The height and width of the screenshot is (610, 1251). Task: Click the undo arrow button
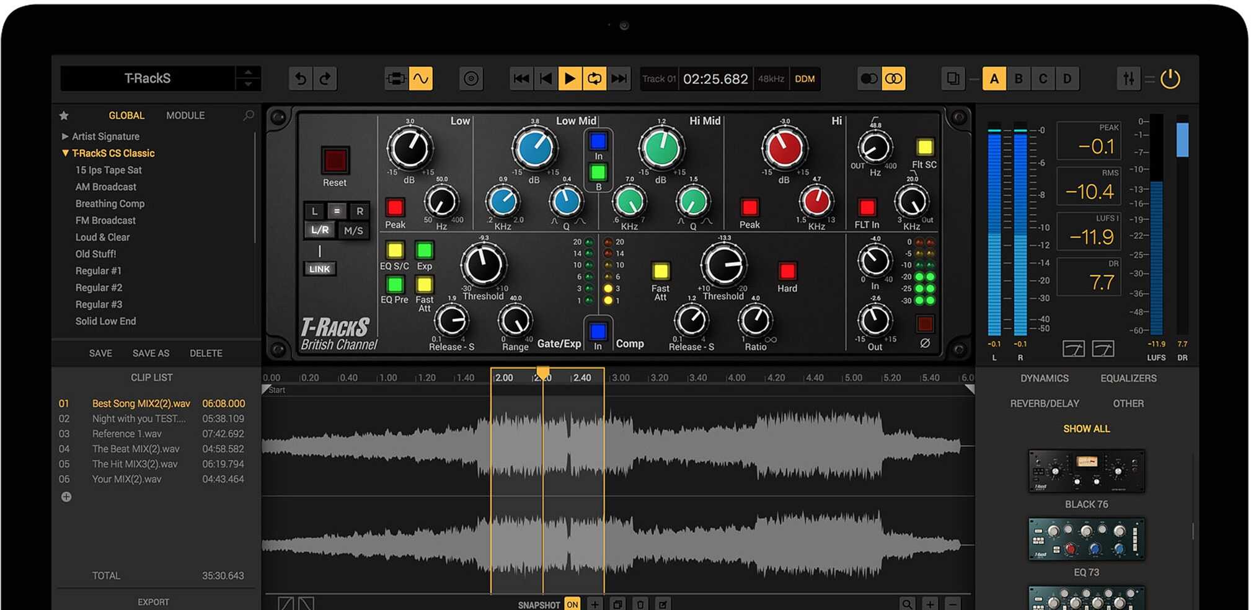[301, 79]
